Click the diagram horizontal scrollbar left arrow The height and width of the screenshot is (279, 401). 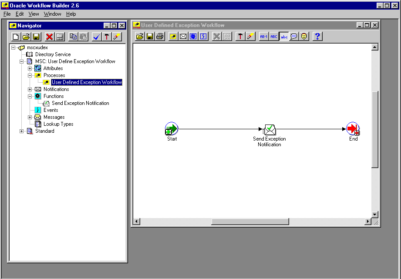[137, 221]
